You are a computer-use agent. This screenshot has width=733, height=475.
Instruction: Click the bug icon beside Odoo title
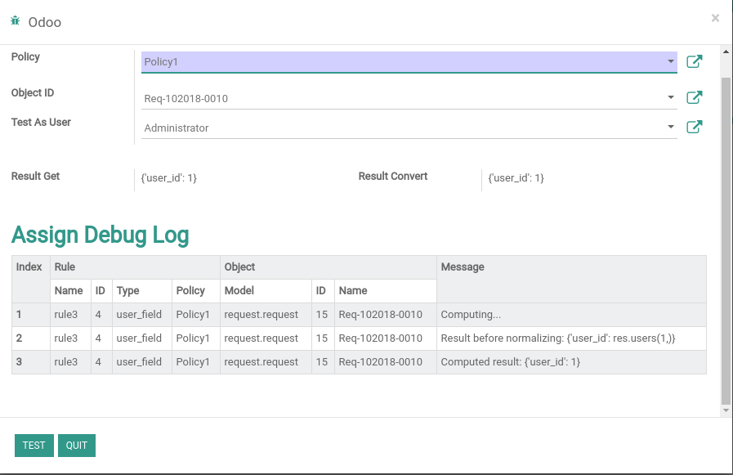[x=16, y=20]
